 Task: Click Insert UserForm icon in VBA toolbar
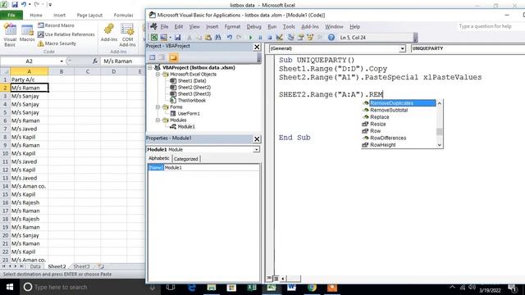click(164, 38)
